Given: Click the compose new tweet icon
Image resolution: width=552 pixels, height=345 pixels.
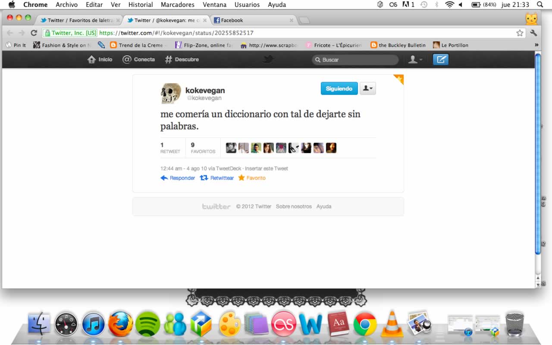Looking at the screenshot, I should (440, 60).
